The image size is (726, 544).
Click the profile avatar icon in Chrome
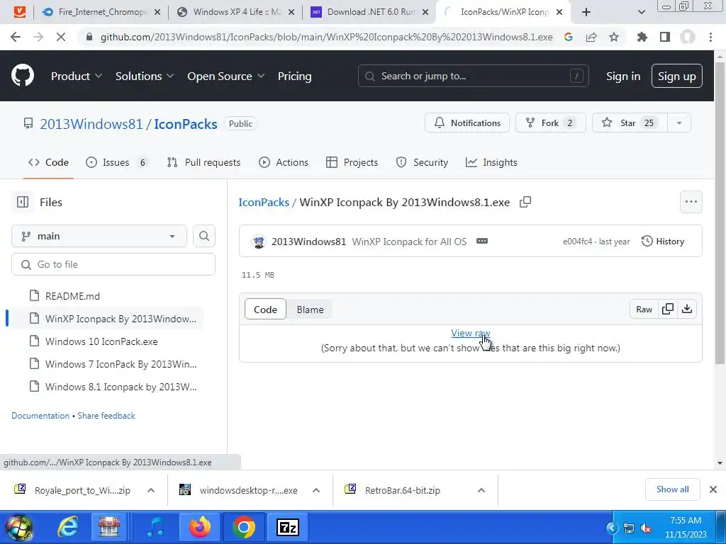pos(688,37)
